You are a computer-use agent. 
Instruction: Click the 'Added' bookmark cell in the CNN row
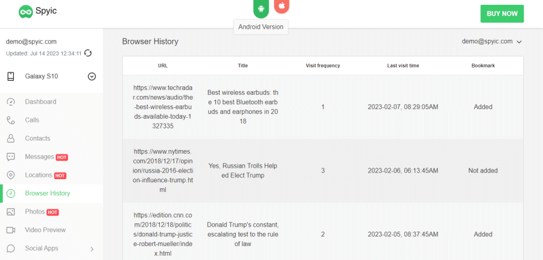tap(483, 235)
